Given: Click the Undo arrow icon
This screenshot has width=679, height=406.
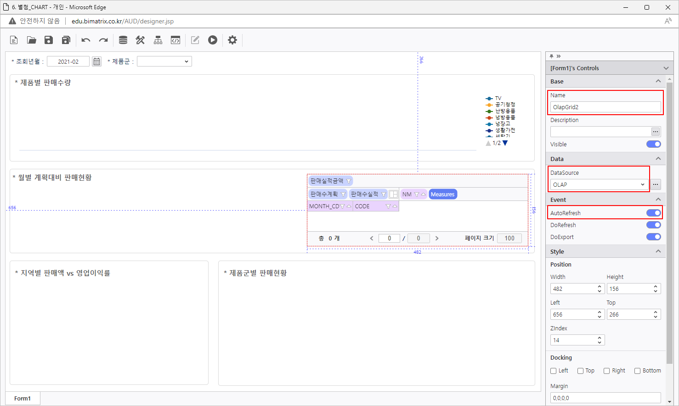Looking at the screenshot, I should pos(86,40).
